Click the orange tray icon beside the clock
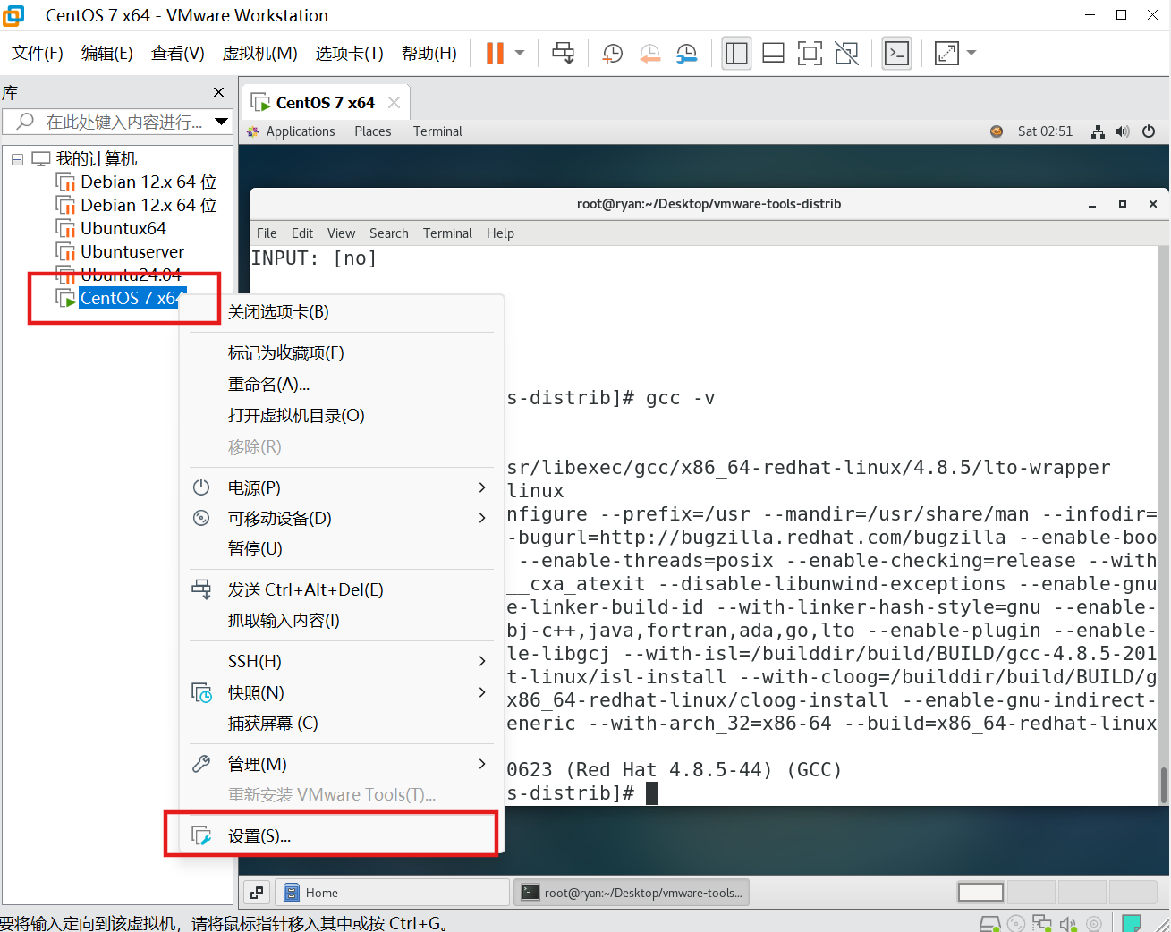The image size is (1171, 932). pos(997,131)
